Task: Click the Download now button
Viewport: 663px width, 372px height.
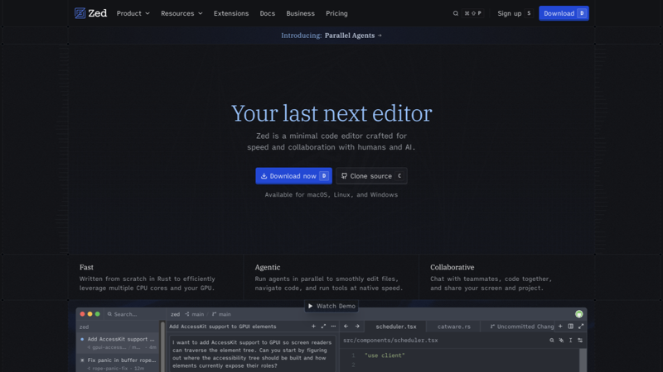Action: [293, 176]
